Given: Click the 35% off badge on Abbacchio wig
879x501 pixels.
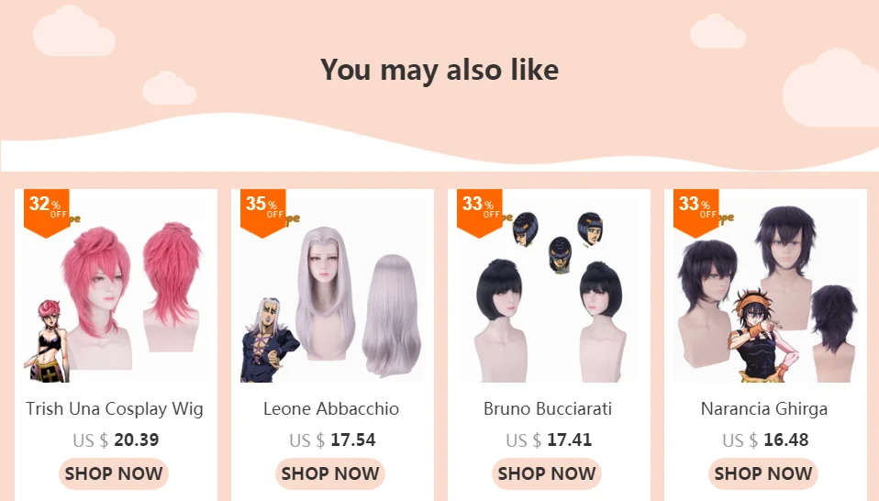Looking at the screenshot, I should click(x=263, y=212).
